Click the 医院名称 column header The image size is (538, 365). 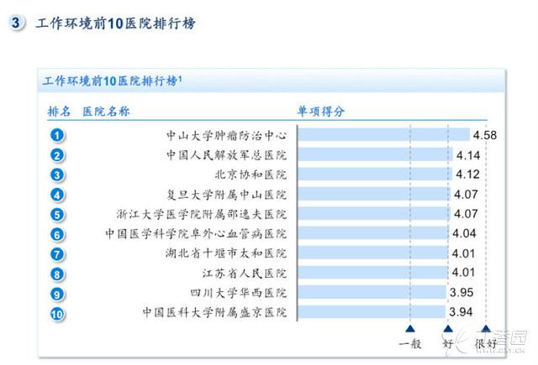106,112
